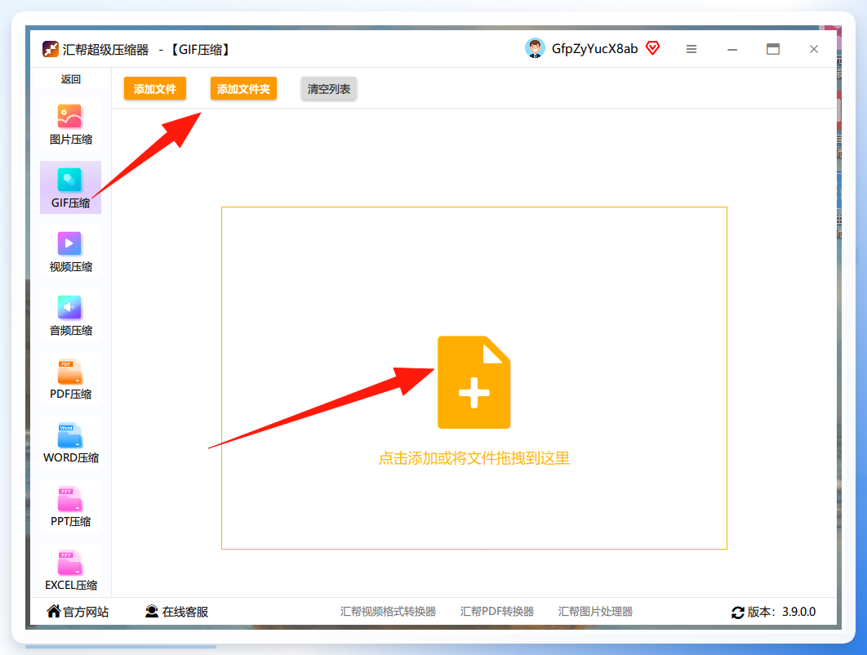Open the 汇帮PDF转换器 link
The width and height of the screenshot is (867, 655).
496,611
